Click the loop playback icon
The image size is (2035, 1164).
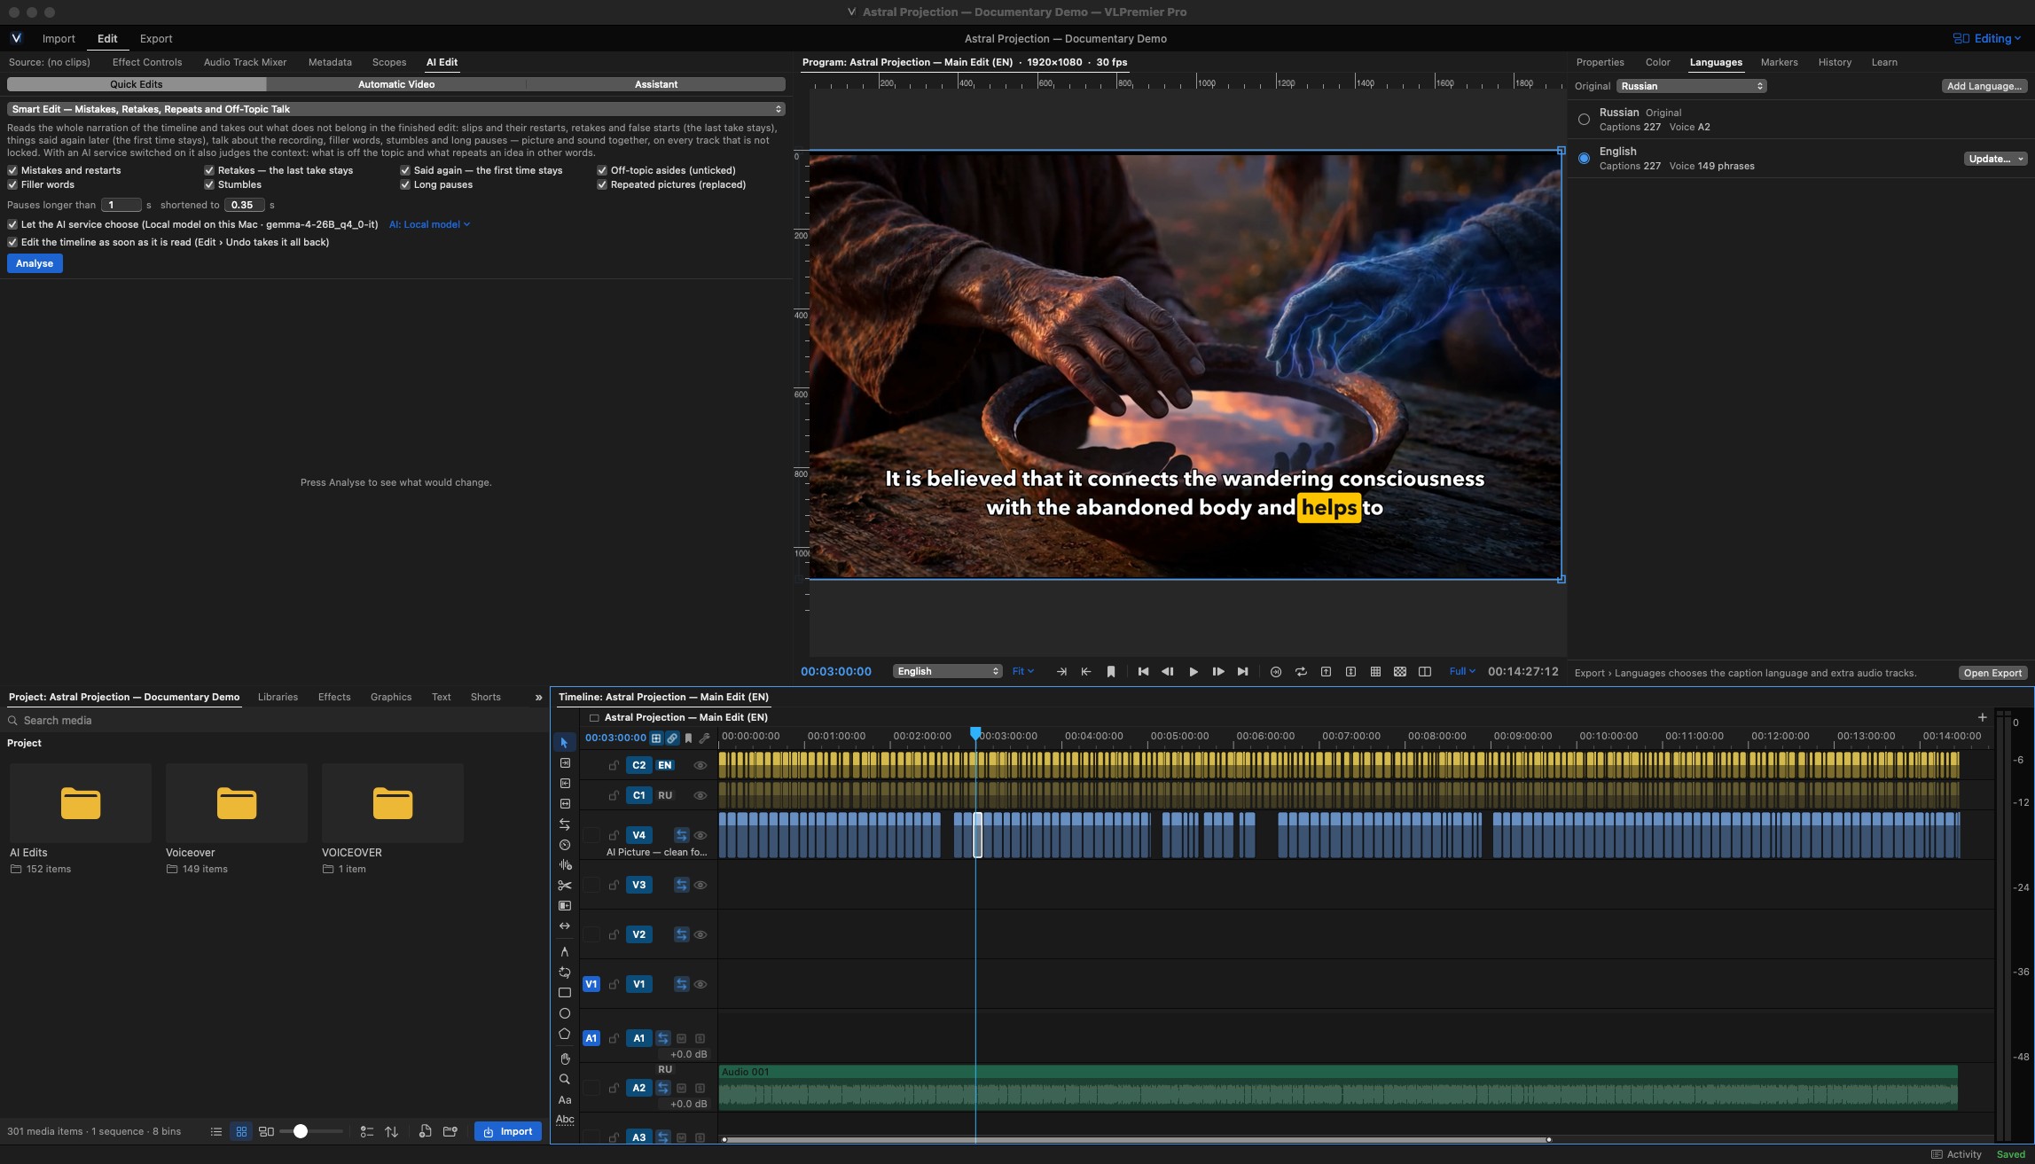point(1301,672)
